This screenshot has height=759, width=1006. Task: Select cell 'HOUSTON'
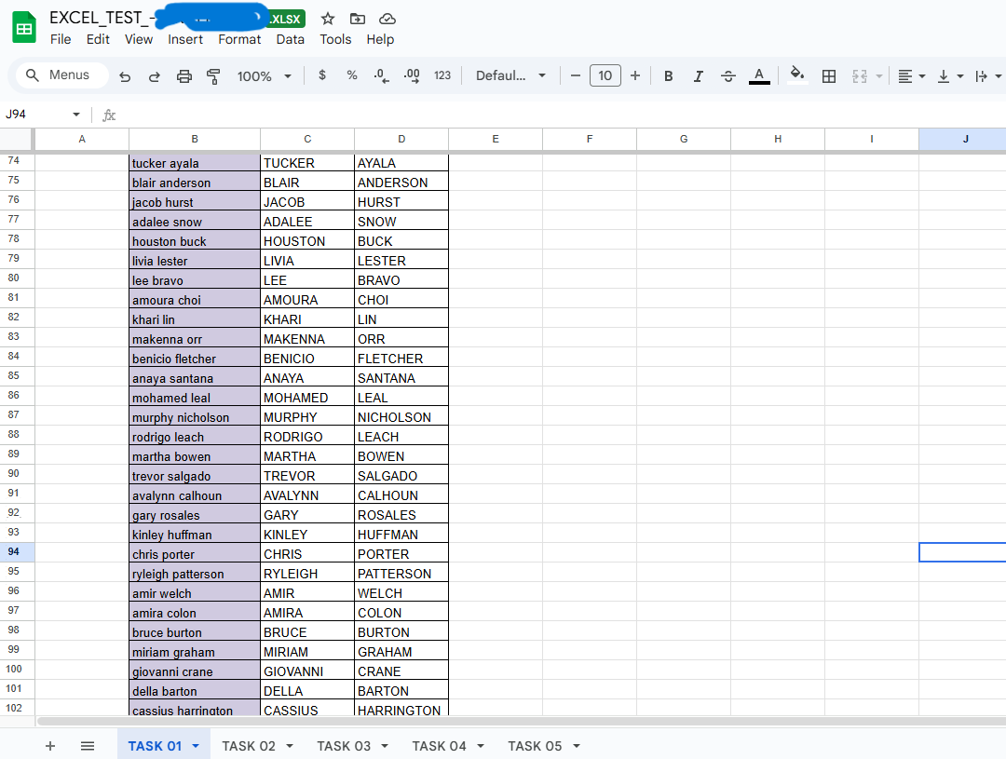coord(307,240)
